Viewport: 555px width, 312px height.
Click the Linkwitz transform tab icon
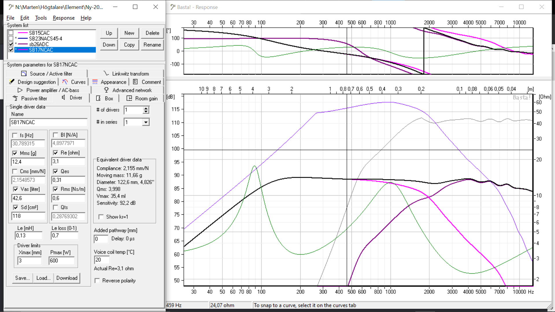[x=106, y=74]
